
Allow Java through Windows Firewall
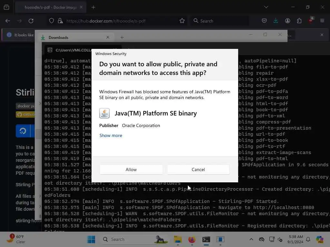(131, 169)
